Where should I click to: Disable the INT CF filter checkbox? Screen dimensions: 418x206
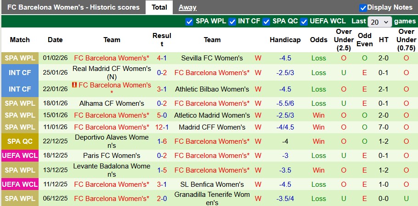[x=232, y=22]
